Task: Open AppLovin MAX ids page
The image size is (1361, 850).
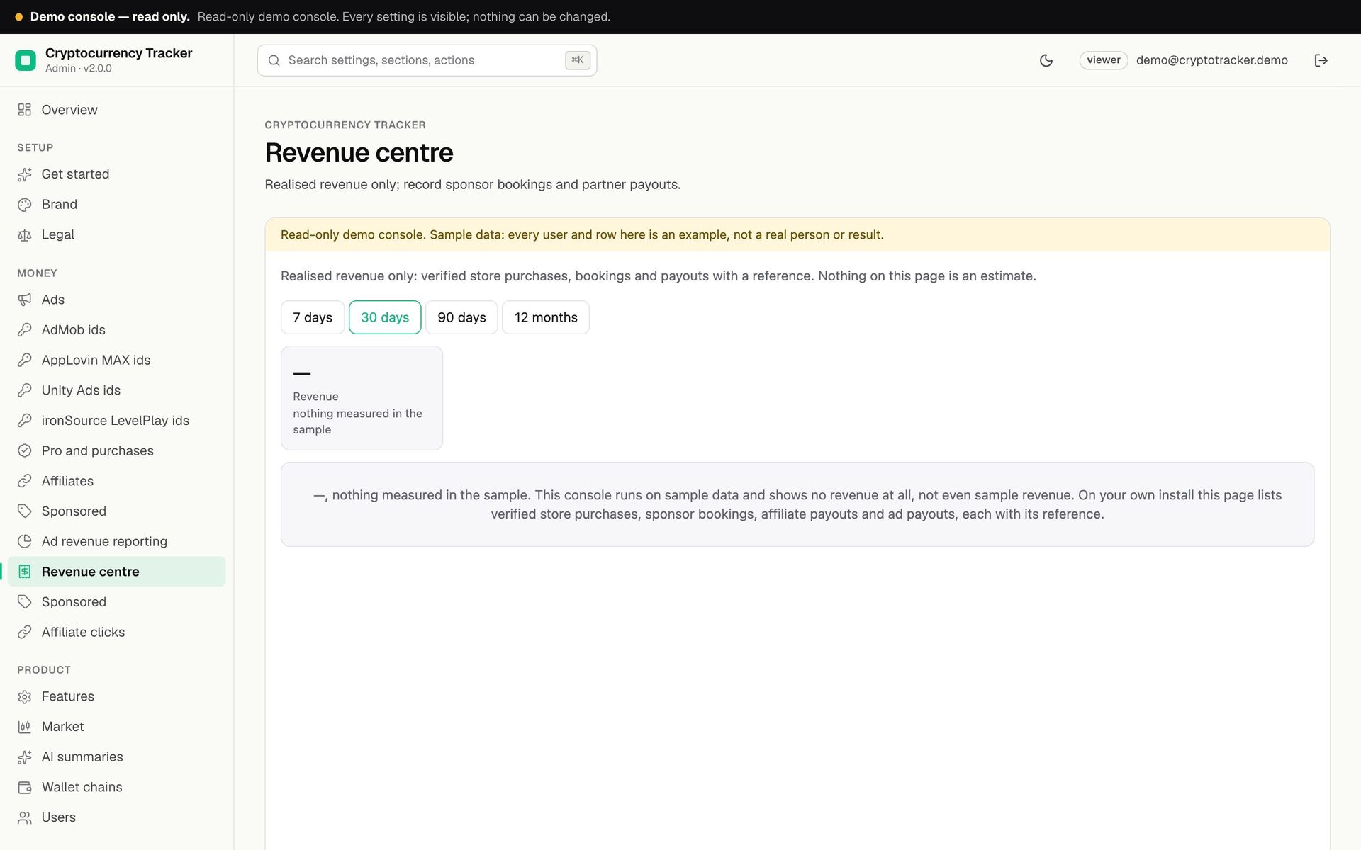Action: pyautogui.click(x=117, y=360)
